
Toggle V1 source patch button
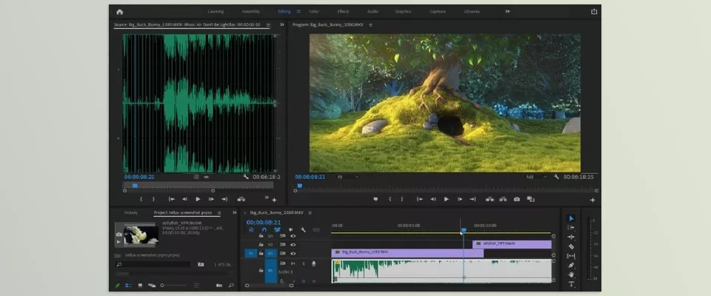(251, 253)
